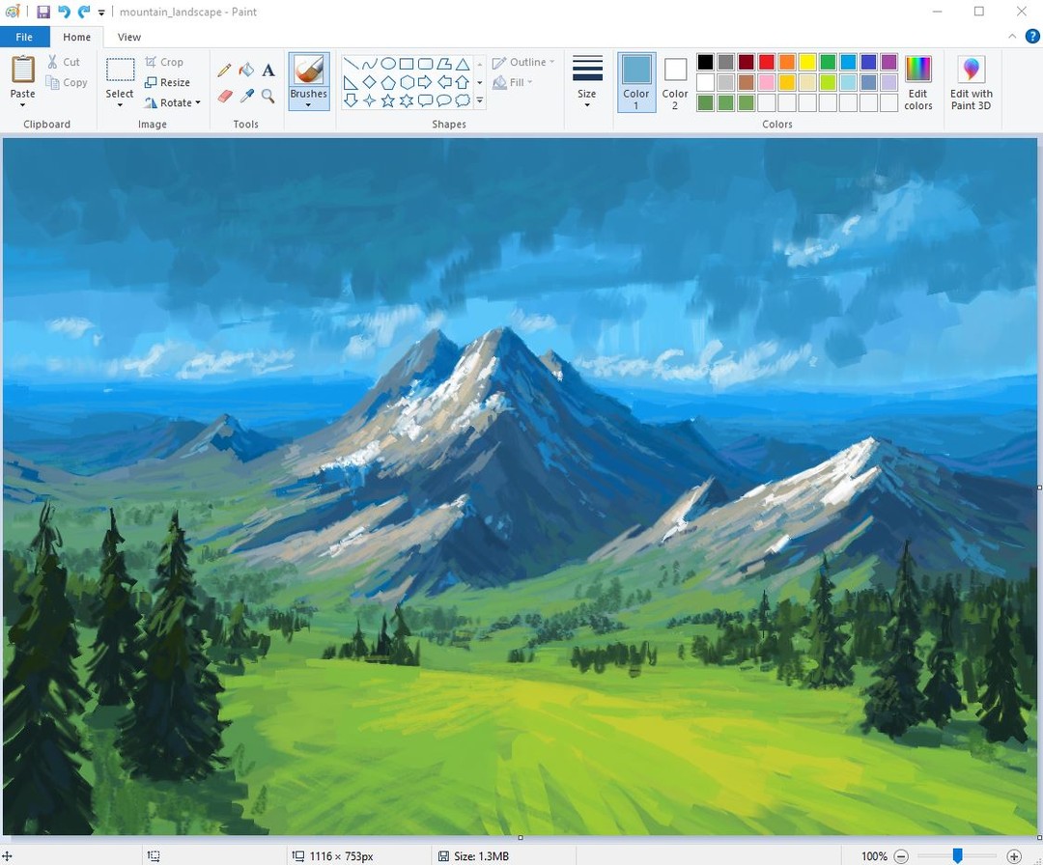Click the "Size: 1.3MB" status text
Screen dimensions: 1043x865
point(481,856)
